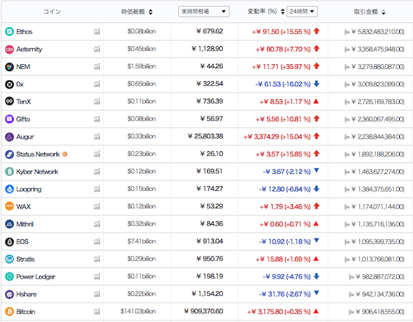Select the price ¥ 53.29 for WAX
Image resolution: width=413 pixels, height=322 pixels.
pyautogui.click(x=211, y=206)
